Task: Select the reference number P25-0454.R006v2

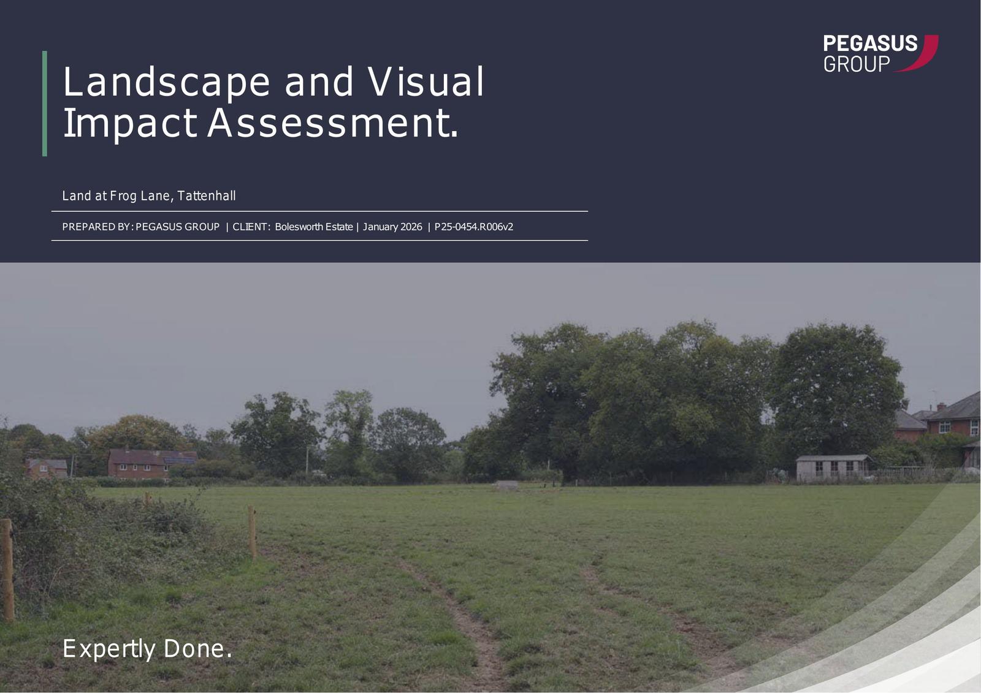Action: 473,227
